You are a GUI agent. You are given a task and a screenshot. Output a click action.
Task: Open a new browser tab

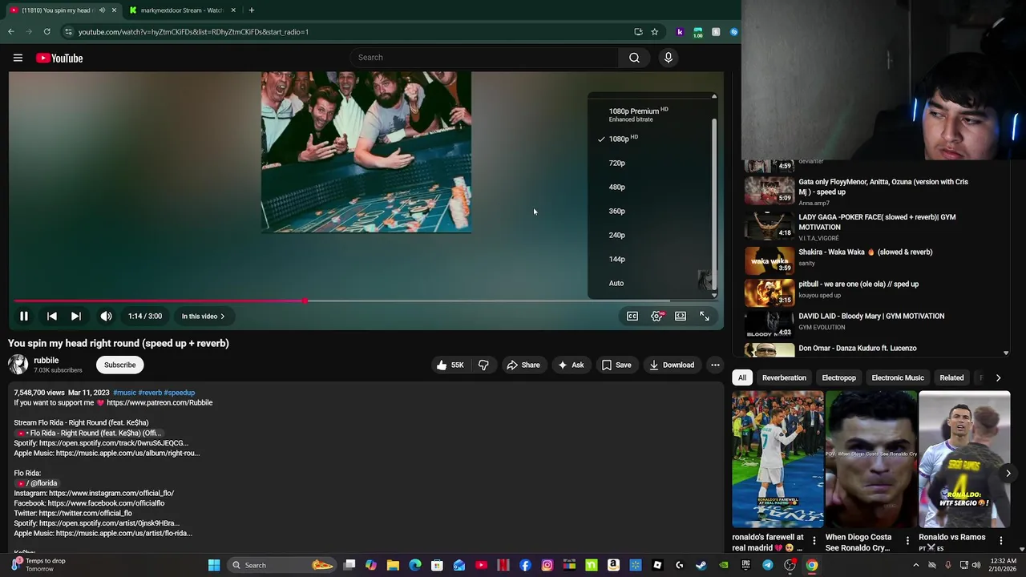click(x=252, y=10)
